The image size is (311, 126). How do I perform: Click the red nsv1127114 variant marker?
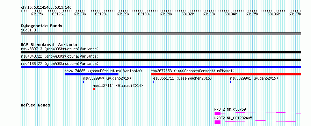point(94,89)
